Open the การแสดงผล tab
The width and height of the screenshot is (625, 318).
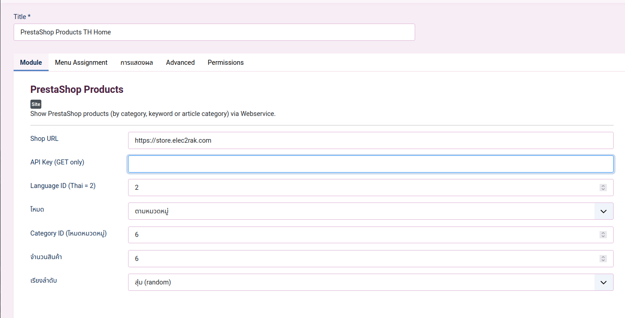(137, 63)
